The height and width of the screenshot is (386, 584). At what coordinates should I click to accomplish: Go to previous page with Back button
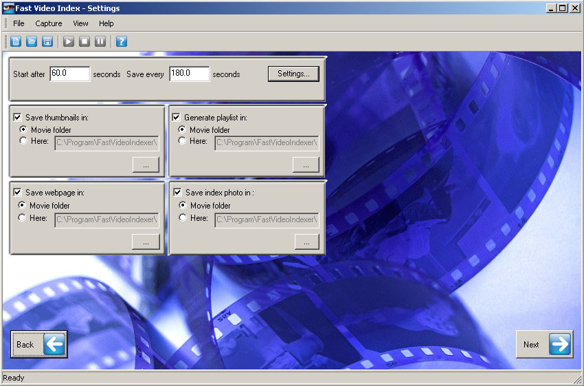tap(39, 344)
